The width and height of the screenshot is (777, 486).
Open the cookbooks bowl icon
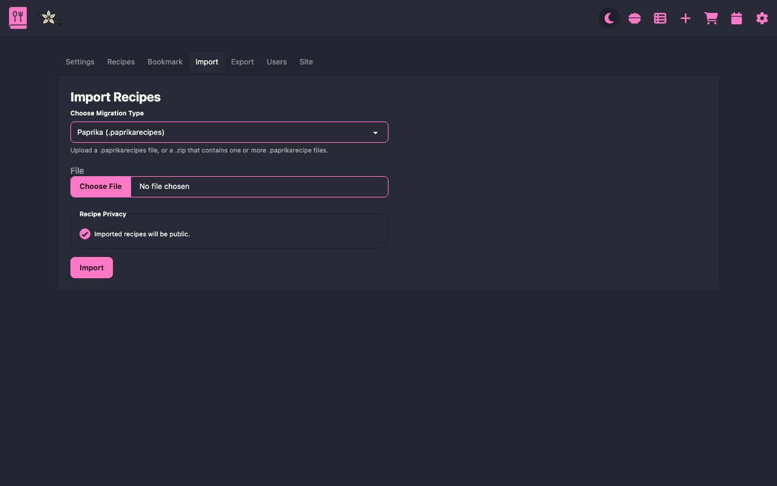[x=635, y=18]
